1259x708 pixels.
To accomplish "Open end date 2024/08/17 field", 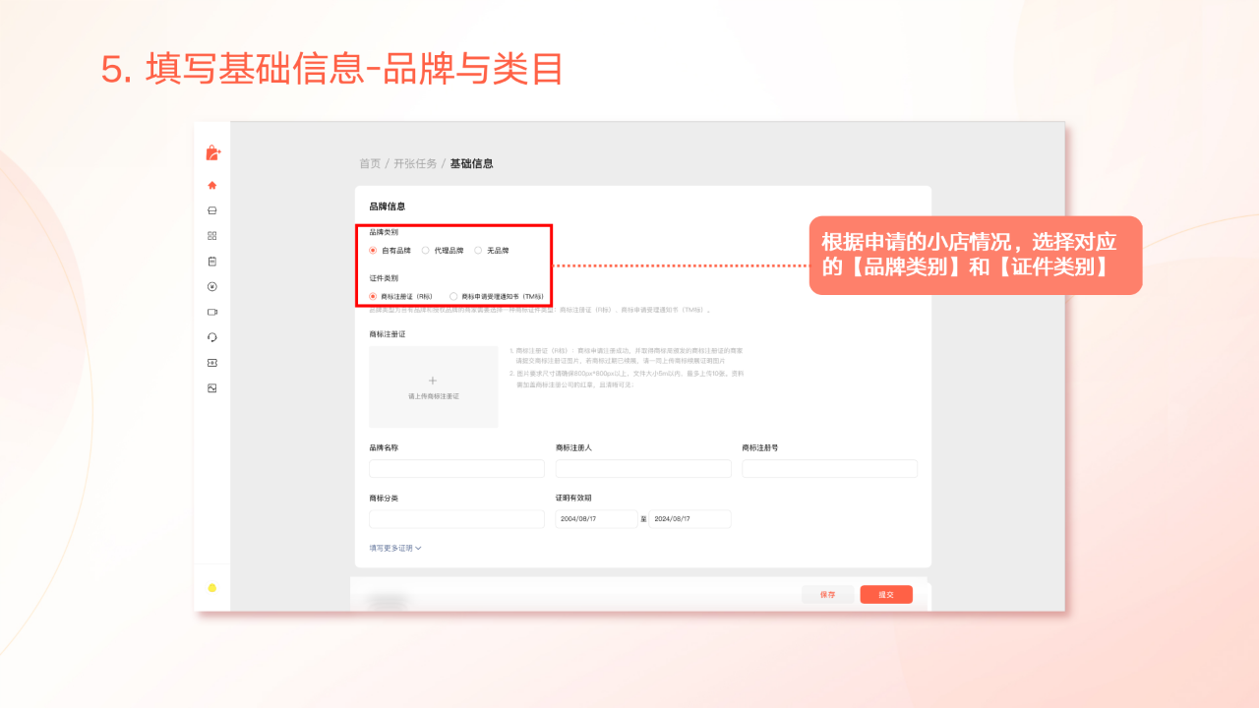I will point(689,519).
